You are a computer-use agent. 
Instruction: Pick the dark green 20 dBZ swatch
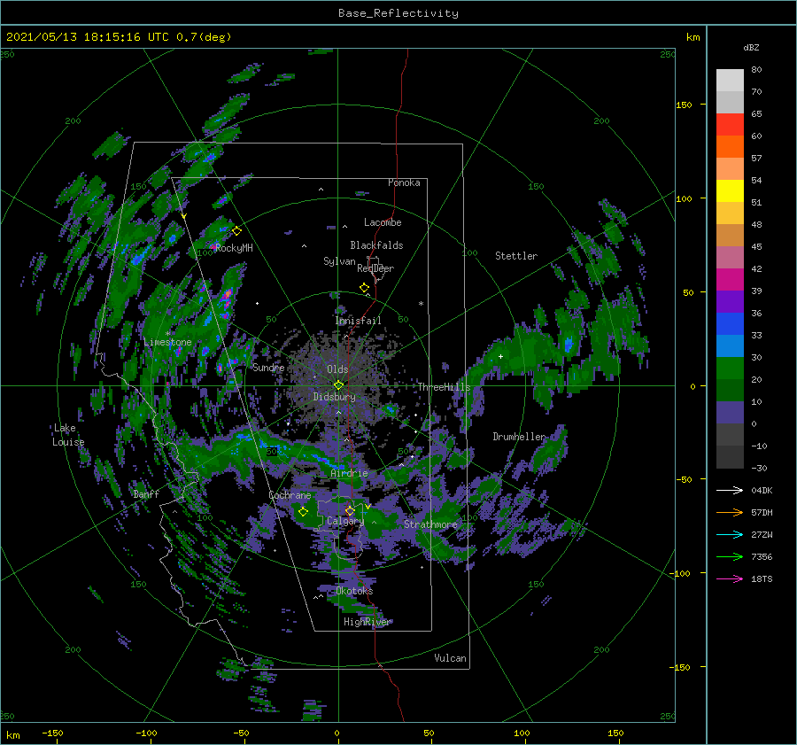[730, 391]
